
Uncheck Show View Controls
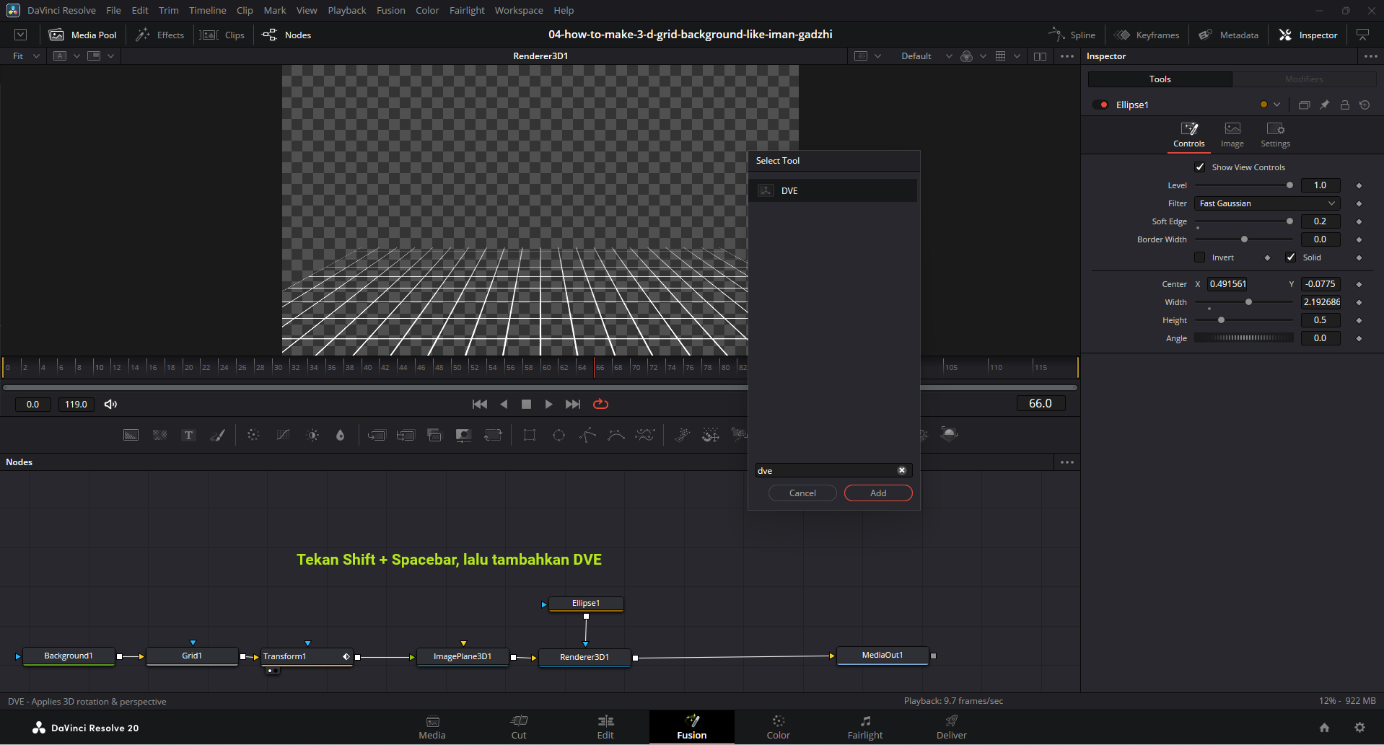[1200, 167]
